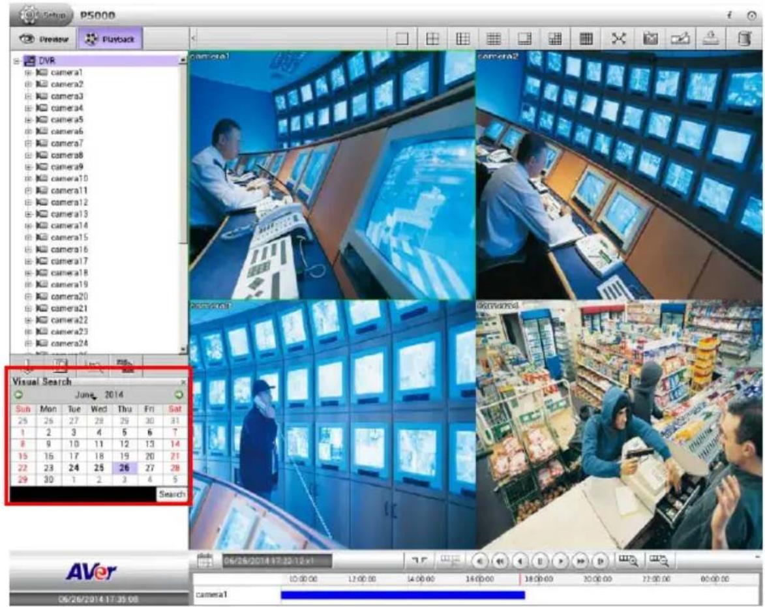Image resolution: width=765 pixels, height=607 pixels.
Task: Expand camera20 tree node
Action: [28, 297]
